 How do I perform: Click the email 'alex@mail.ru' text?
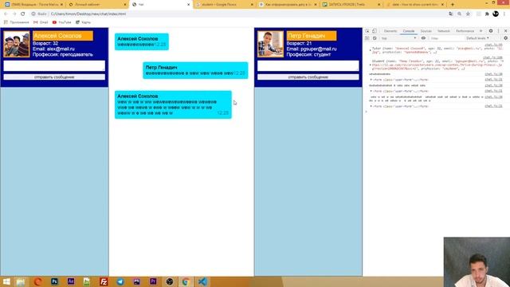pos(61,49)
